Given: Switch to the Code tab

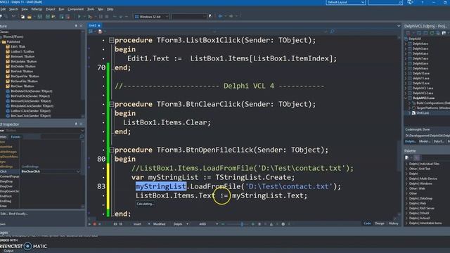Looking at the screenshot, I should click(x=367, y=223).
